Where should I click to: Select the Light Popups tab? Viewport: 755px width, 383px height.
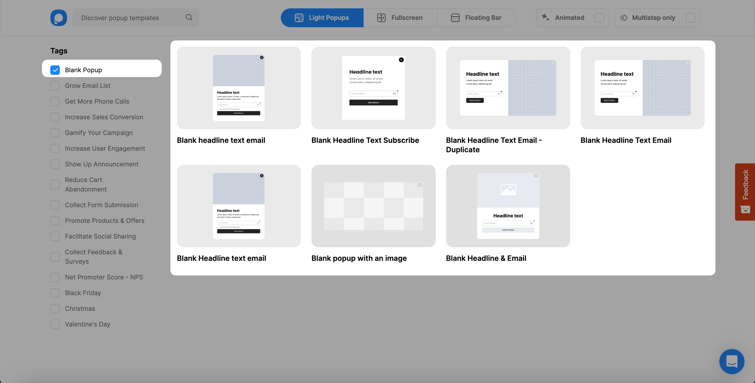point(322,18)
